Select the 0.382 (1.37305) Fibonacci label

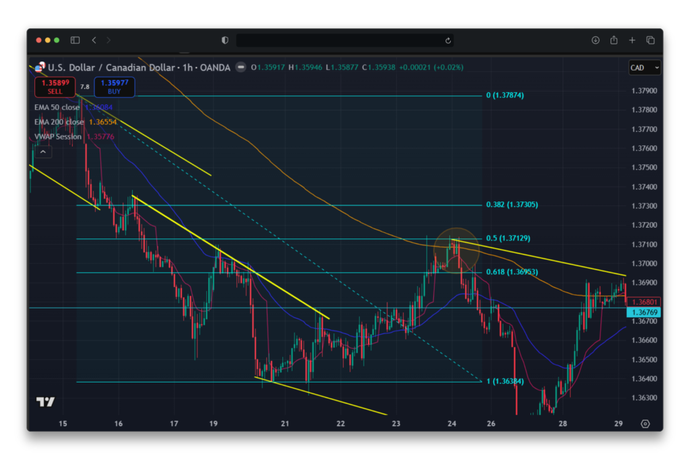[512, 205]
